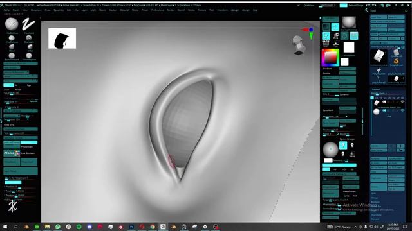This screenshot has width=412, height=231.
Task: Toggle the highlighted light bulb on
Action: click(x=343, y=145)
